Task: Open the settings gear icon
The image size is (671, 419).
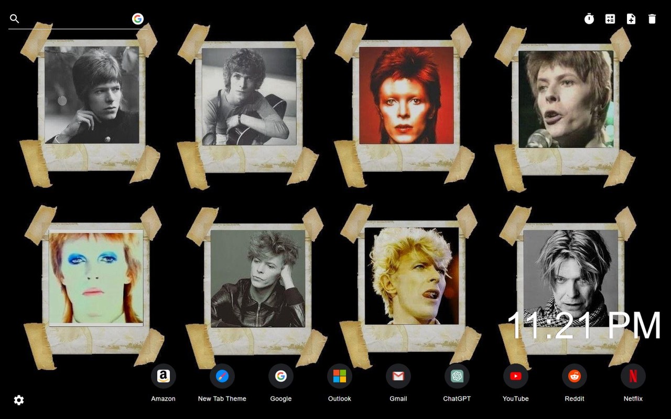Action: (19, 400)
